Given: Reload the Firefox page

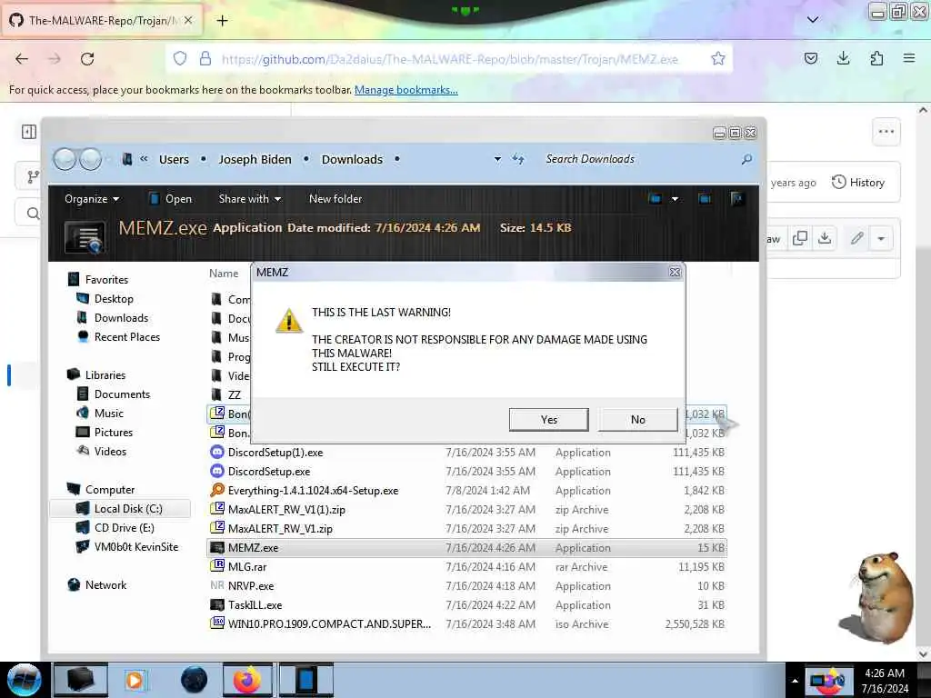Looking at the screenshot, I should pos(87,59).
